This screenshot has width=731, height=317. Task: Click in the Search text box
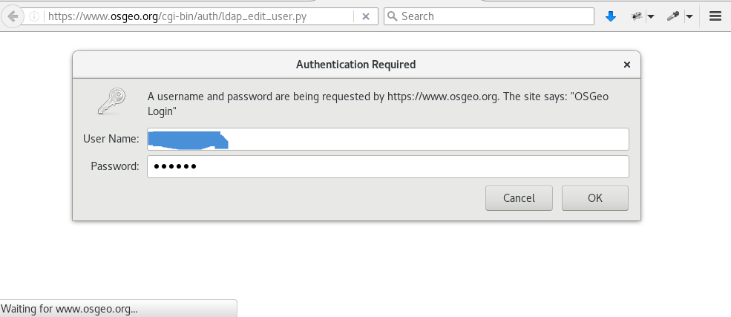click(494, 16)
